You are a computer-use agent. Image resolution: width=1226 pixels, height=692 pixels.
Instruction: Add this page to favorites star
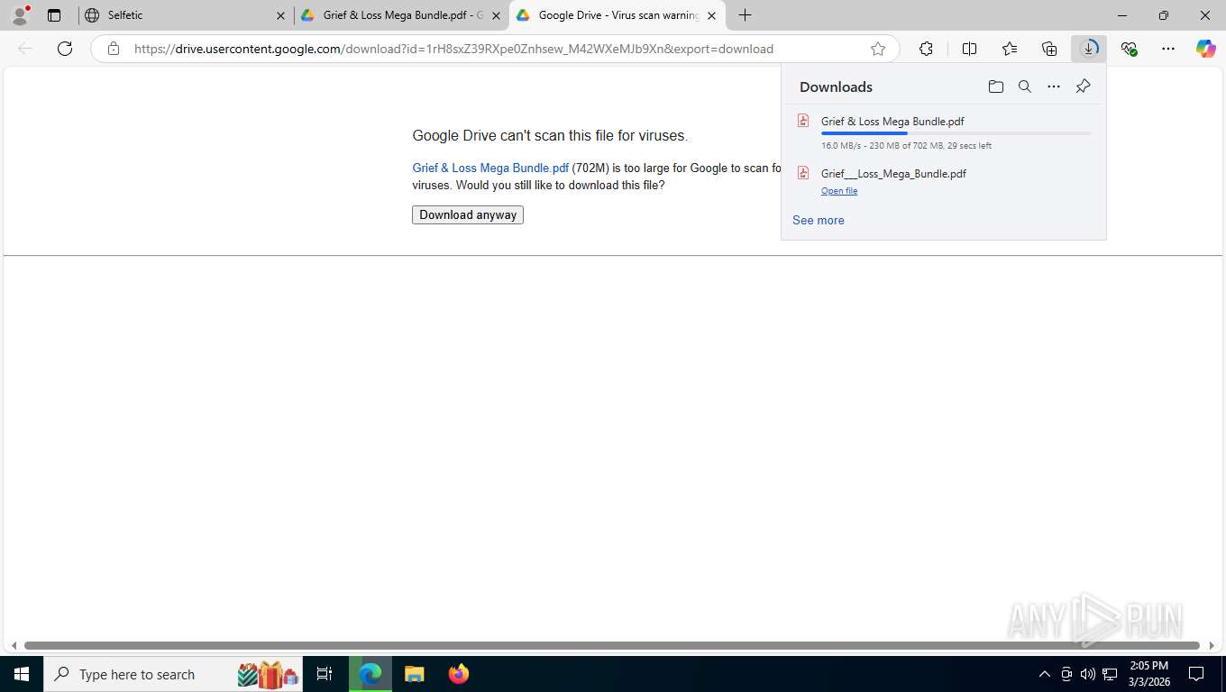tap(878, 49)
